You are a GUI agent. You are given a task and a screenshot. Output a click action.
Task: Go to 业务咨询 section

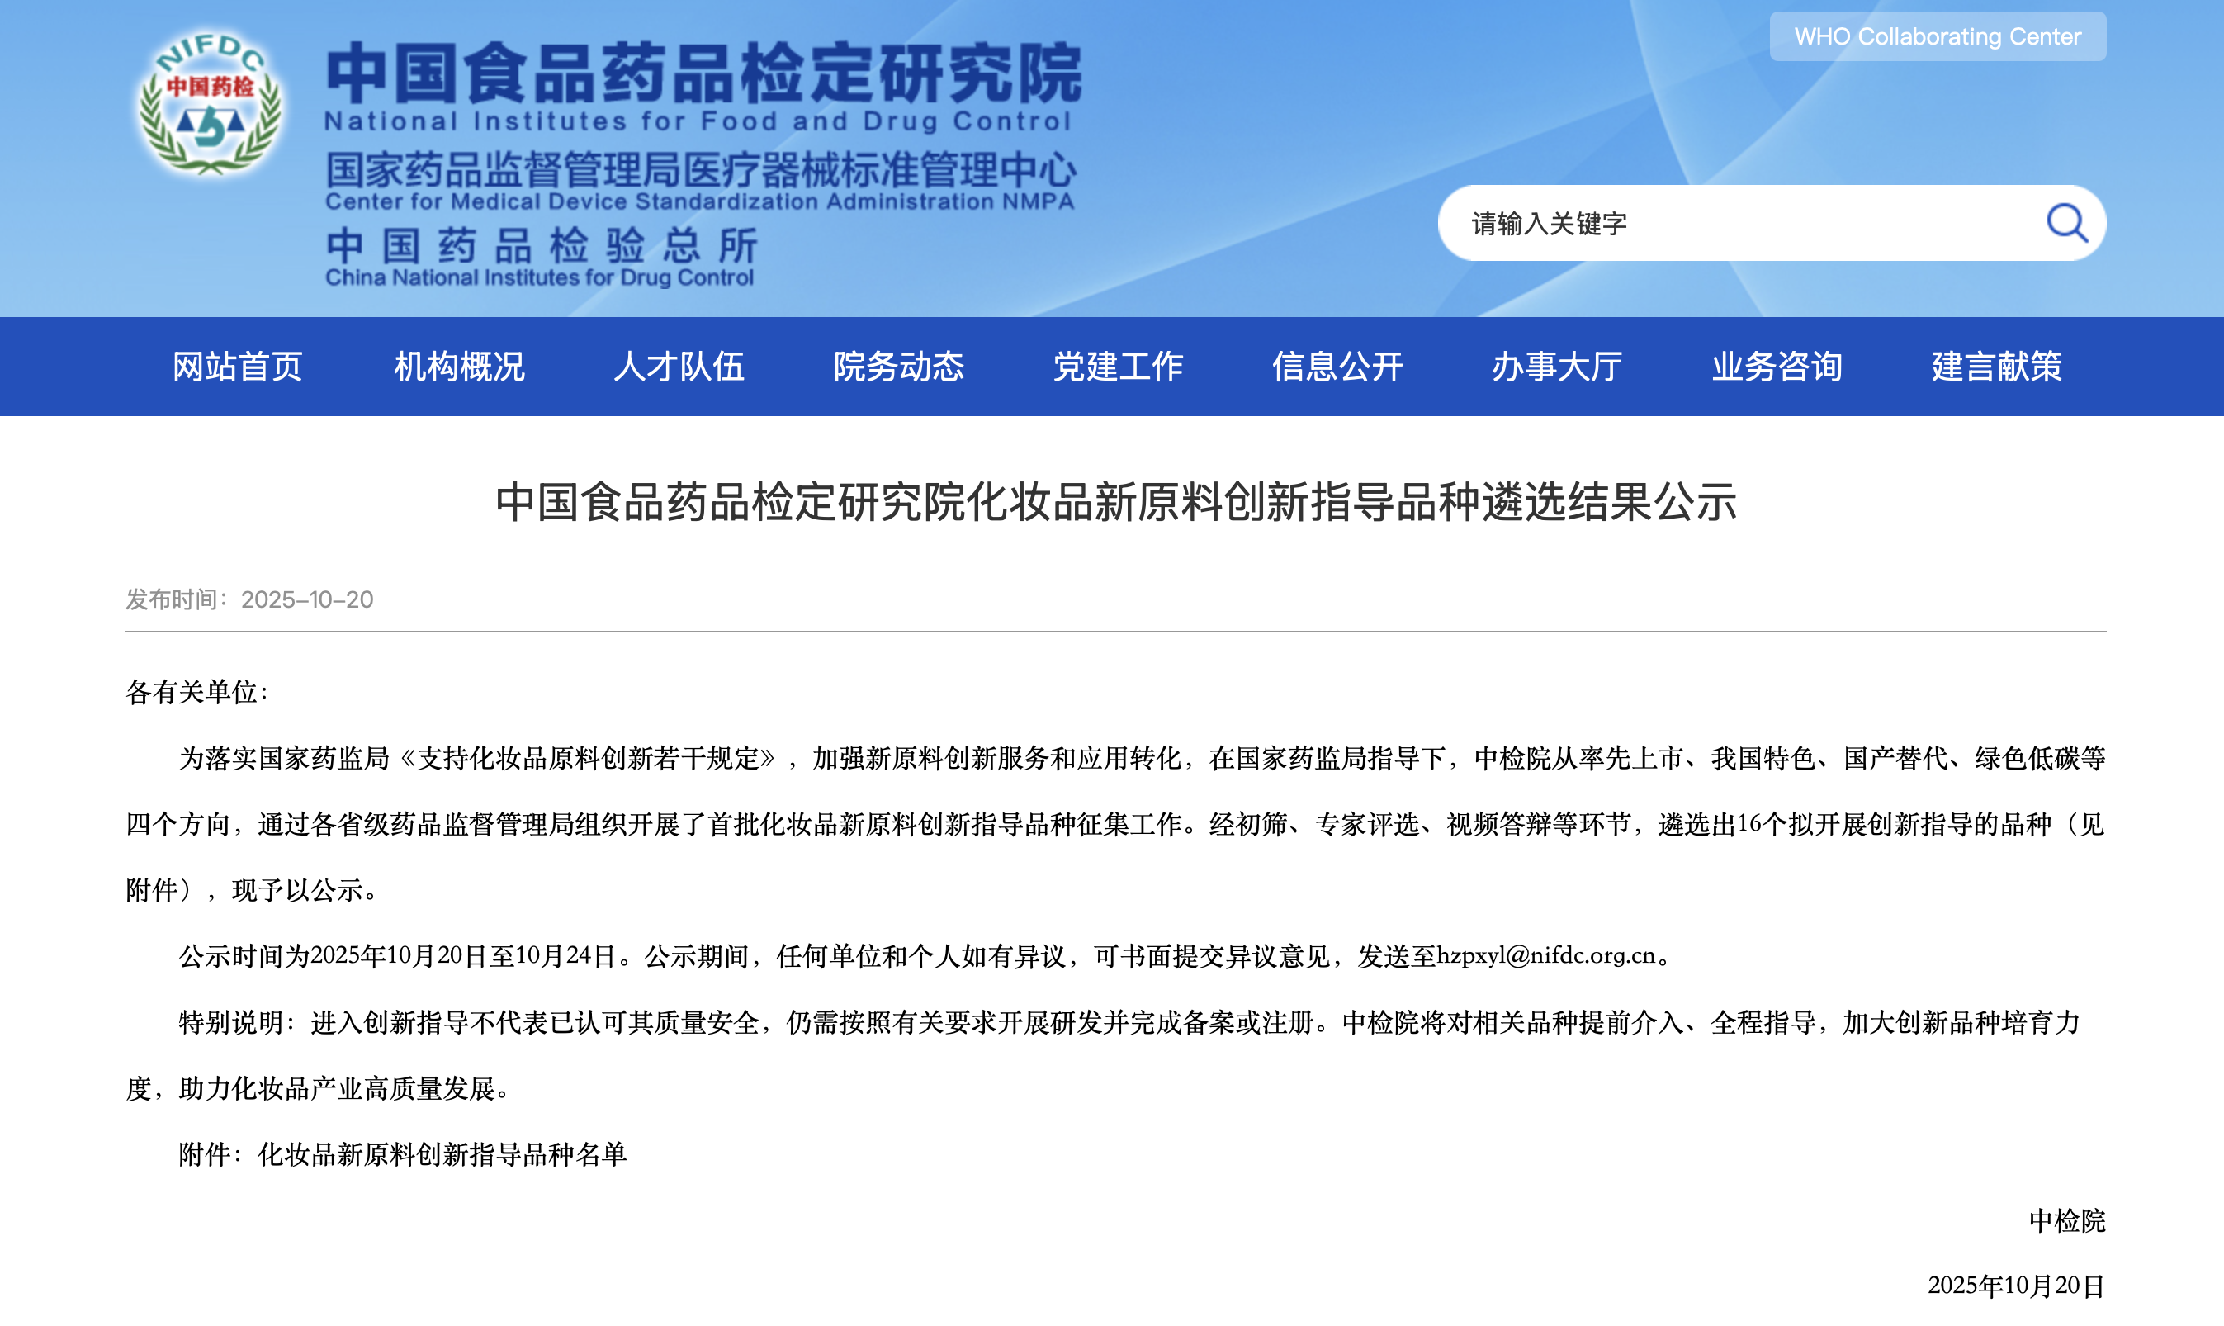1777,367
